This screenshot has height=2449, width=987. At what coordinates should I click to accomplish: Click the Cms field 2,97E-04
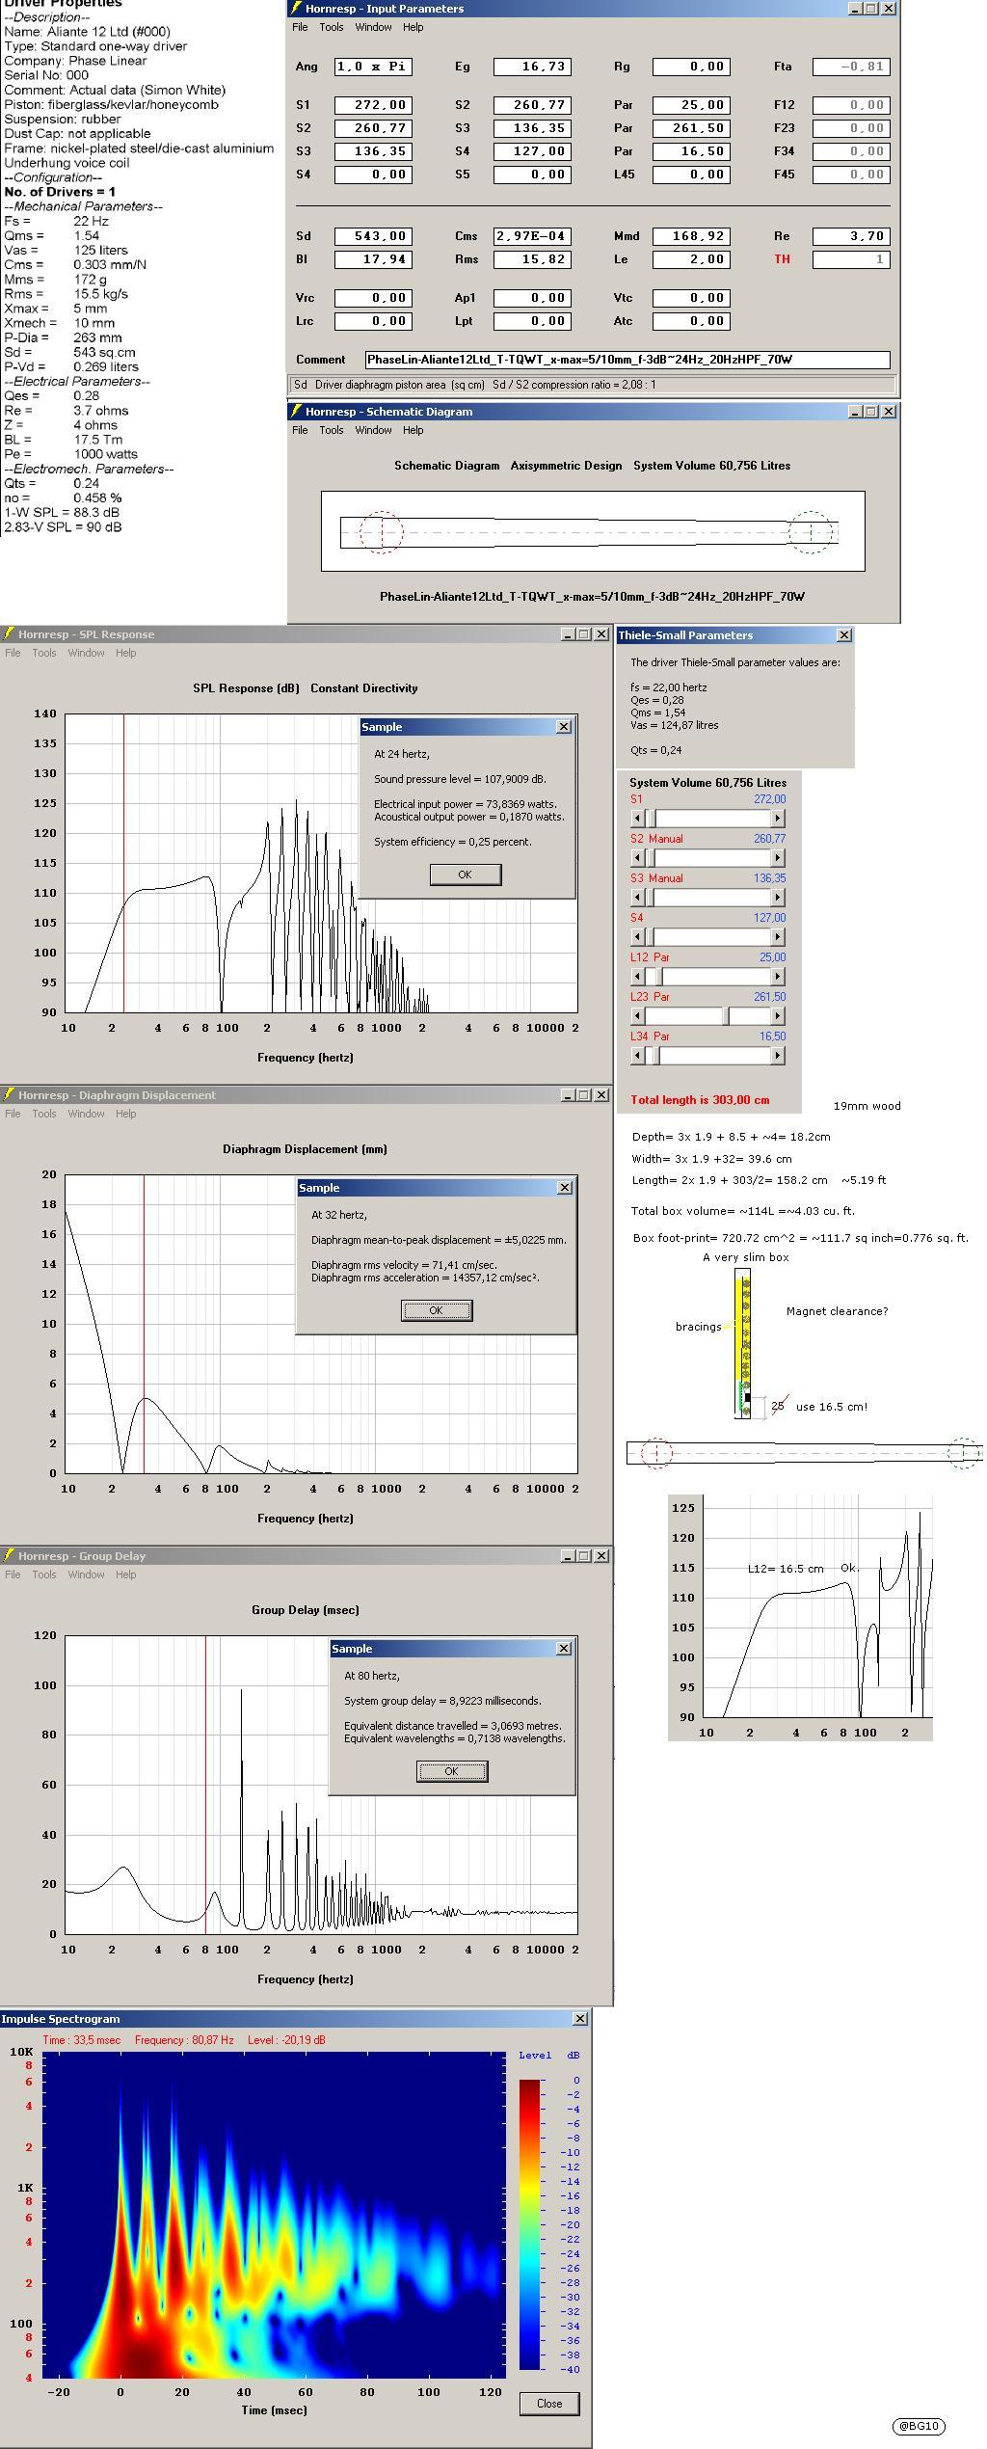(532, 236)
